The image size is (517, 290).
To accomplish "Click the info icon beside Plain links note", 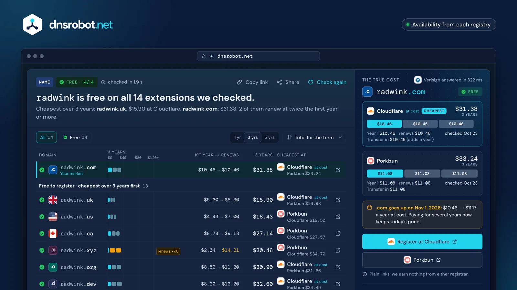I will click(x=365, y=274).
